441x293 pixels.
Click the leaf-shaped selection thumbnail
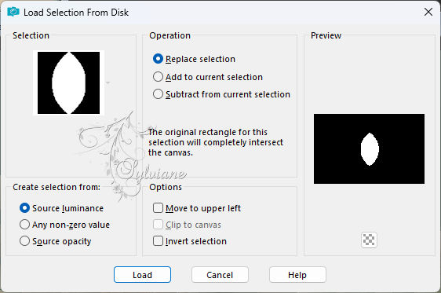coord(68,82)
